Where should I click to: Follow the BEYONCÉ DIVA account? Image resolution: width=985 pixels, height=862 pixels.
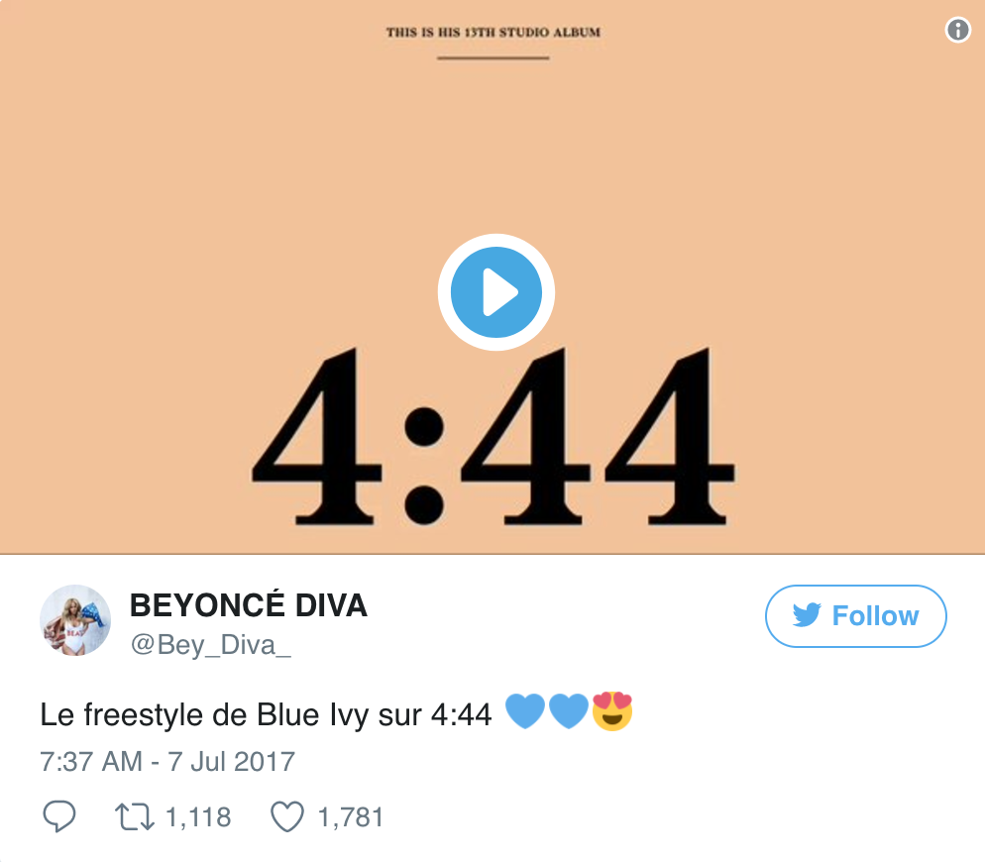point(855,616)
